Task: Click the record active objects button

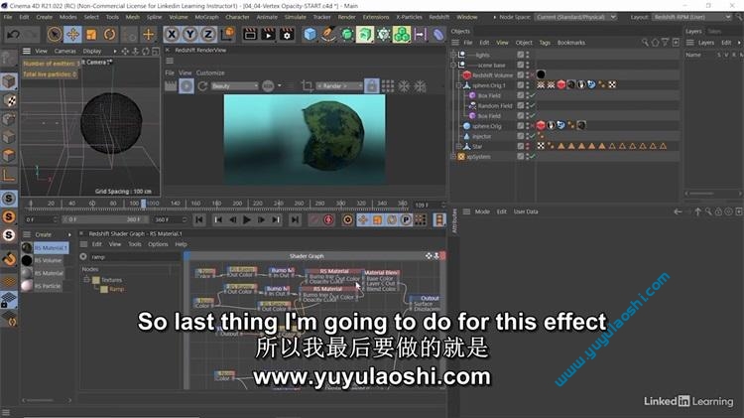Action: 313,220
